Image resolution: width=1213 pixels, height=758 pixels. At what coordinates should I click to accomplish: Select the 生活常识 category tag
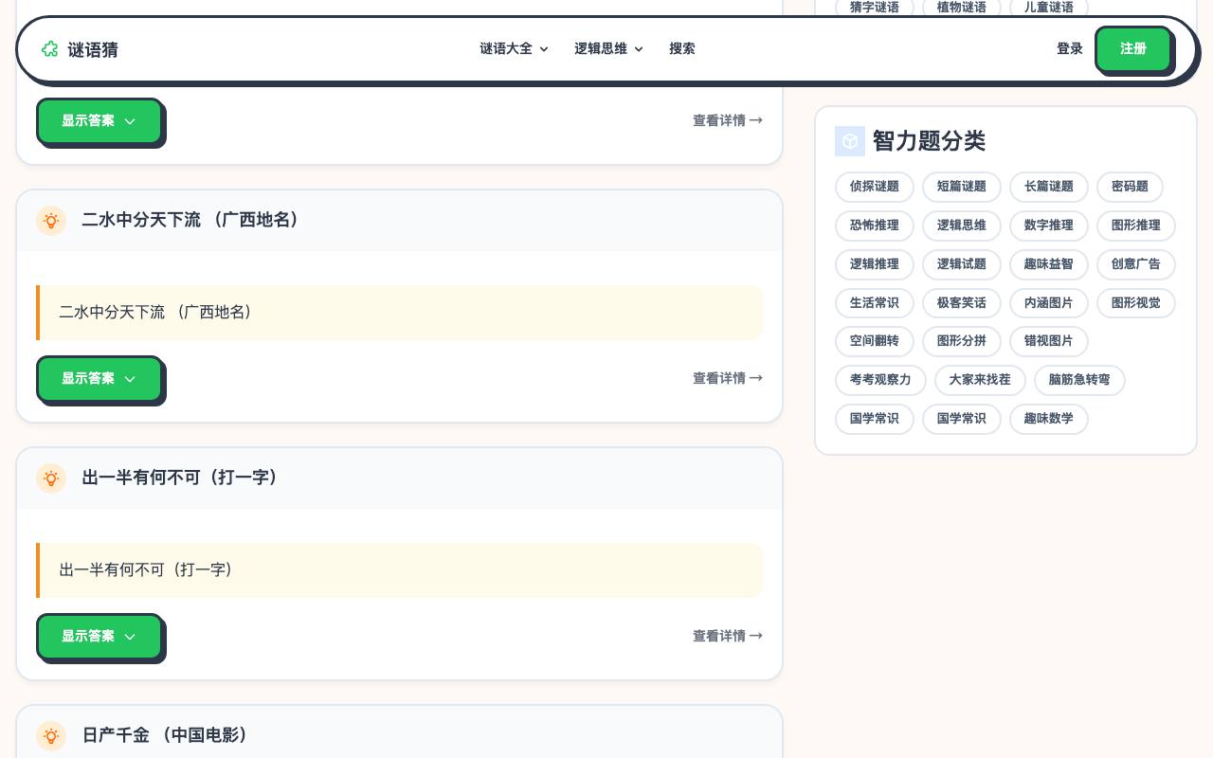coord(875,303)
